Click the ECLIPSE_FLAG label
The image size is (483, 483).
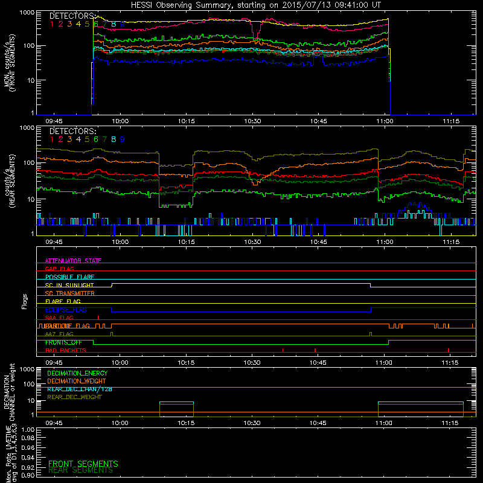(x=66, y=310)
